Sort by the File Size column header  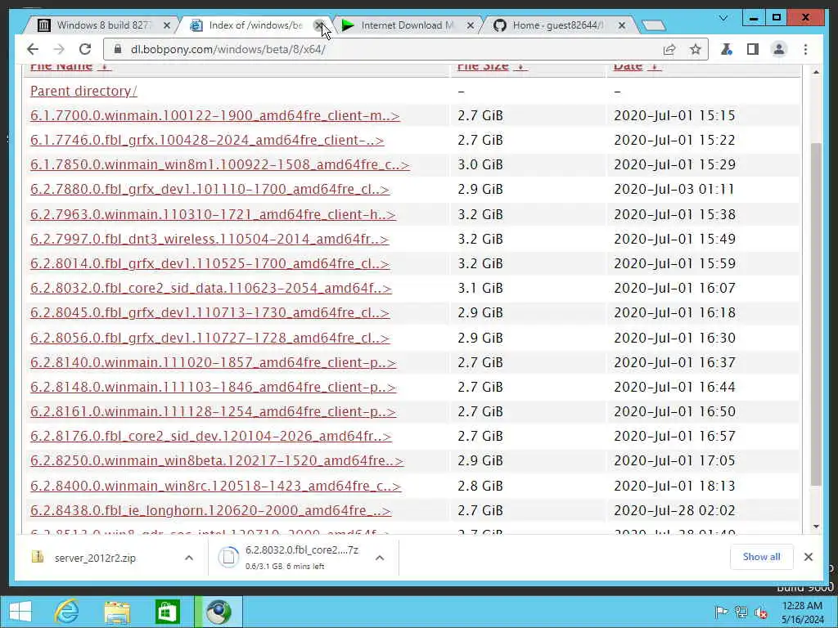(x=492, y=66)
